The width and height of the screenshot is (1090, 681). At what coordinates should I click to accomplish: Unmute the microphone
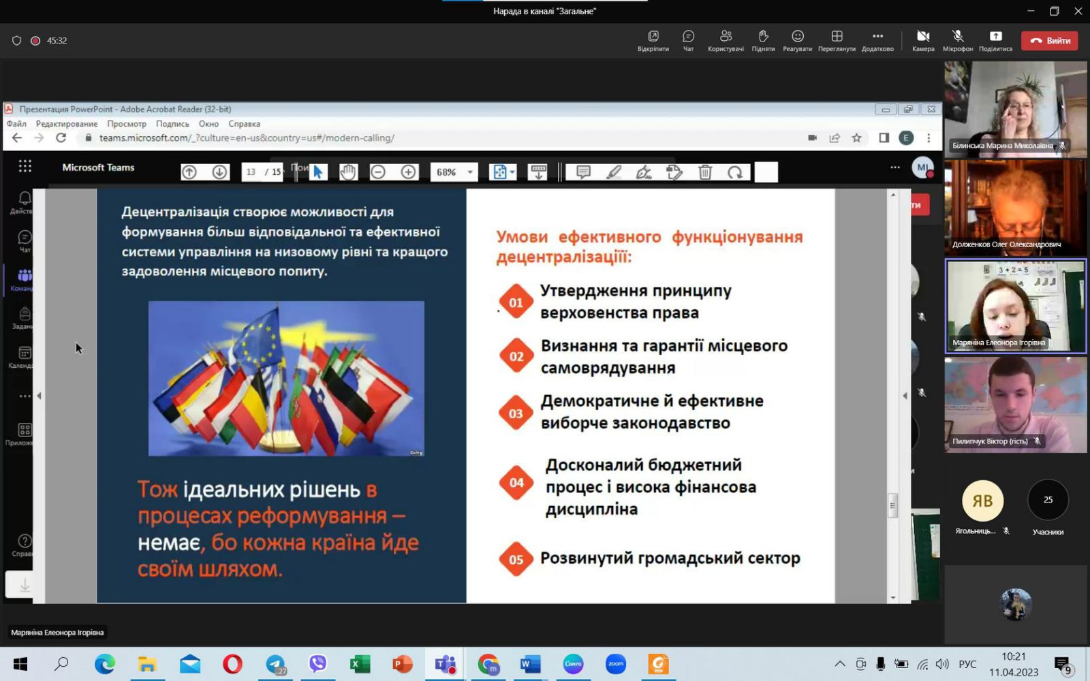[957, 40]
